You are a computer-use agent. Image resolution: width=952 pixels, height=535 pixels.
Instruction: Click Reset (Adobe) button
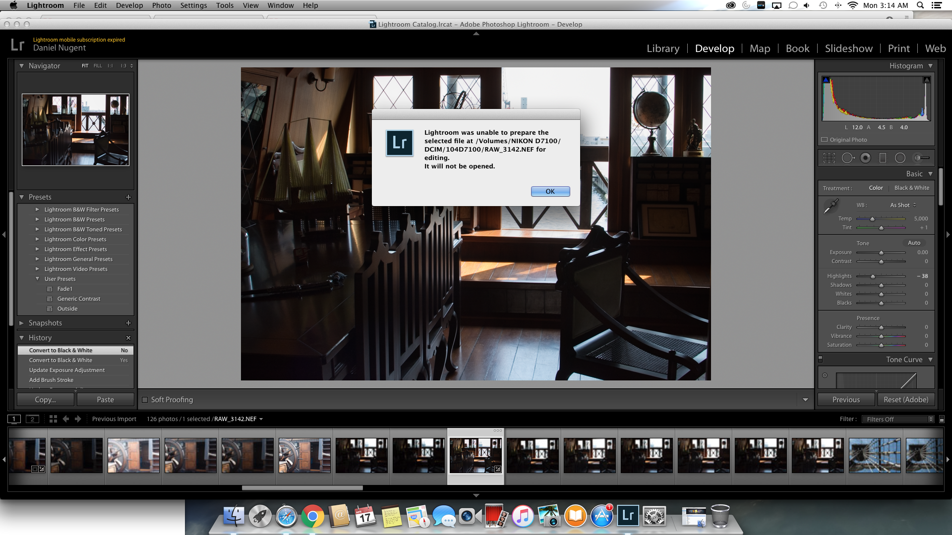click(906, 400)
